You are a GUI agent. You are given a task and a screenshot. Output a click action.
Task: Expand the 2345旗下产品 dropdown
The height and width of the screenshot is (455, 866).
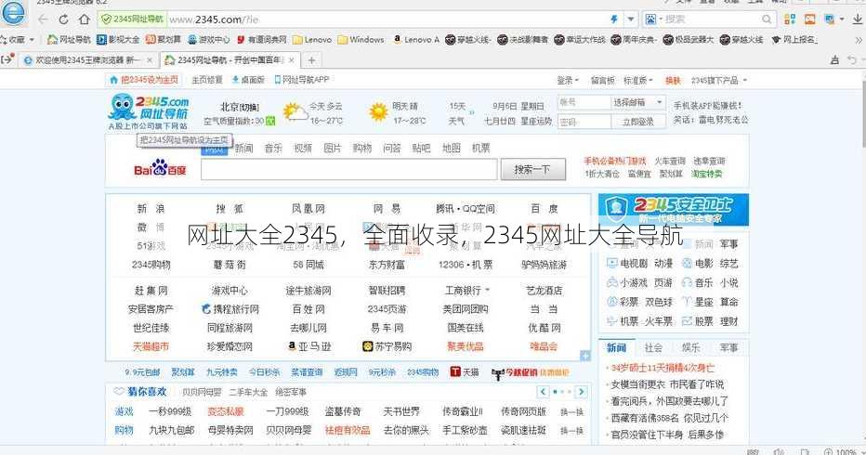point(719,80)
